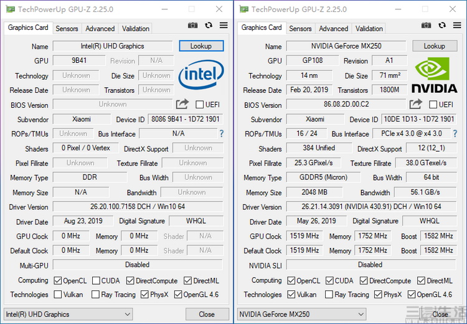
Task: Switch to Advanced tab in Intel window
Action: (100, 29)
